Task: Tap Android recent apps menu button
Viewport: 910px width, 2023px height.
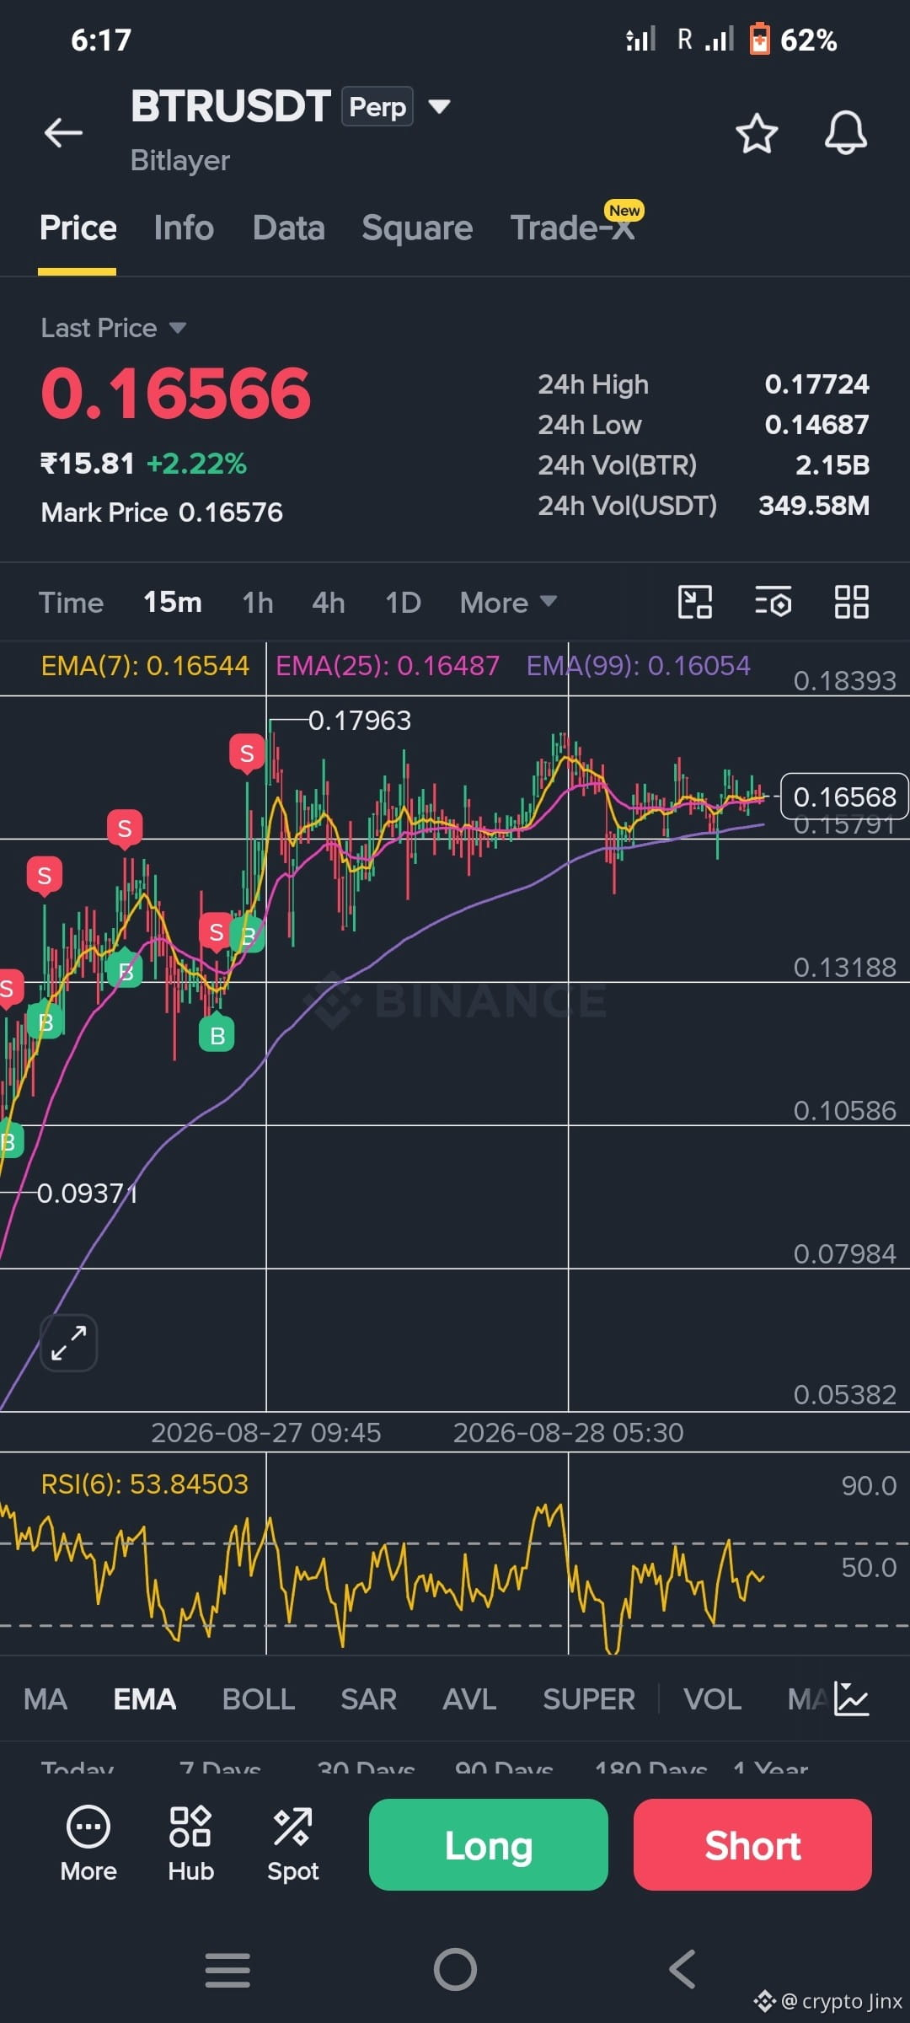Action: 227,1970
